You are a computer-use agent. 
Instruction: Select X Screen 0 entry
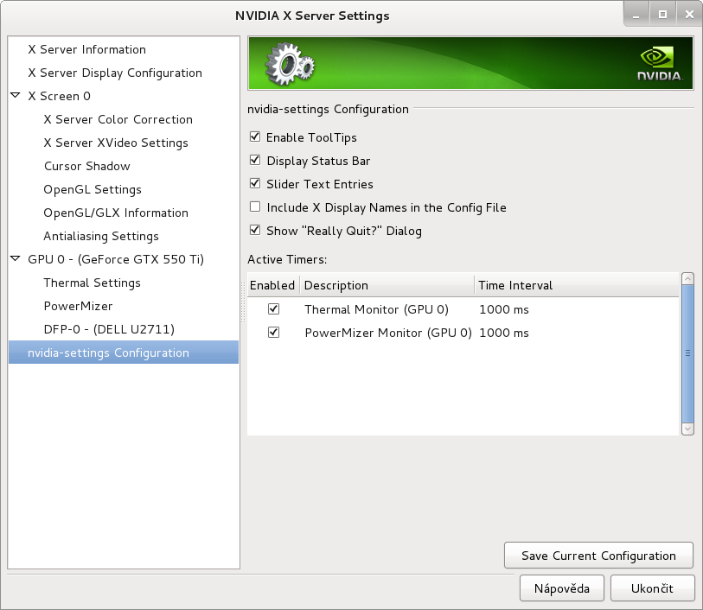coord(59,96)
